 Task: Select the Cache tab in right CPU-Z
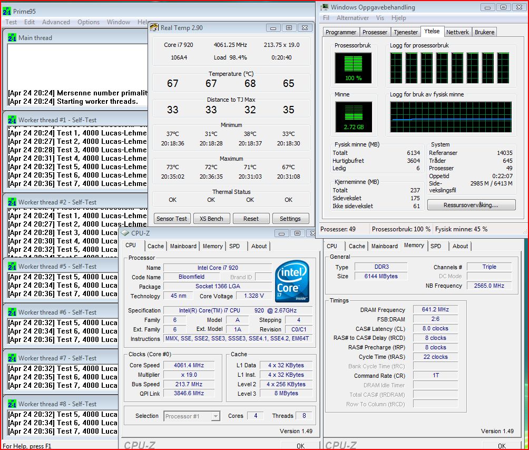(x=357, y=246)
